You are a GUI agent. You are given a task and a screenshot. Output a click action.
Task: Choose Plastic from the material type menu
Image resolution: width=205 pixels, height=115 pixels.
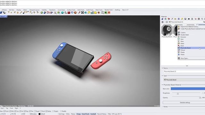(191, 55)
